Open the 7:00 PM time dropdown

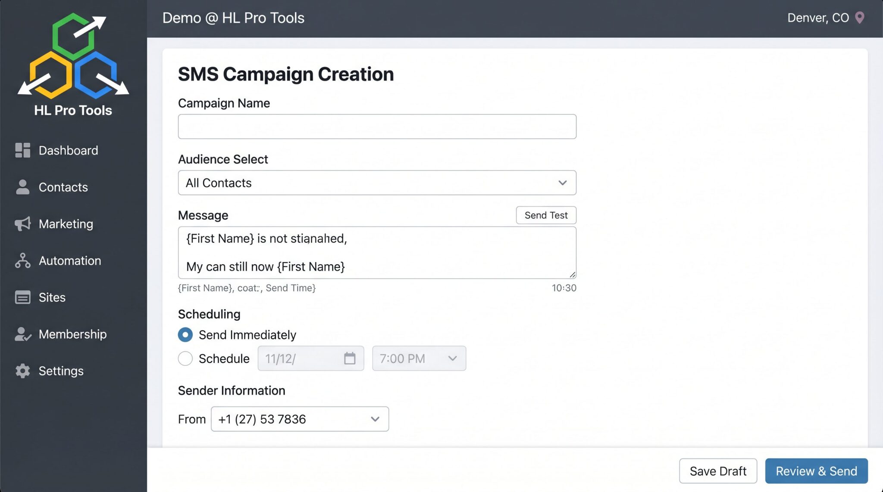[419, 358]
